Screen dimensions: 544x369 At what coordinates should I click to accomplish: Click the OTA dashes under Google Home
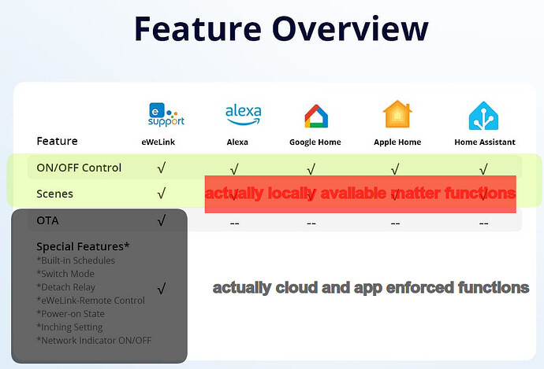(311, 223)
